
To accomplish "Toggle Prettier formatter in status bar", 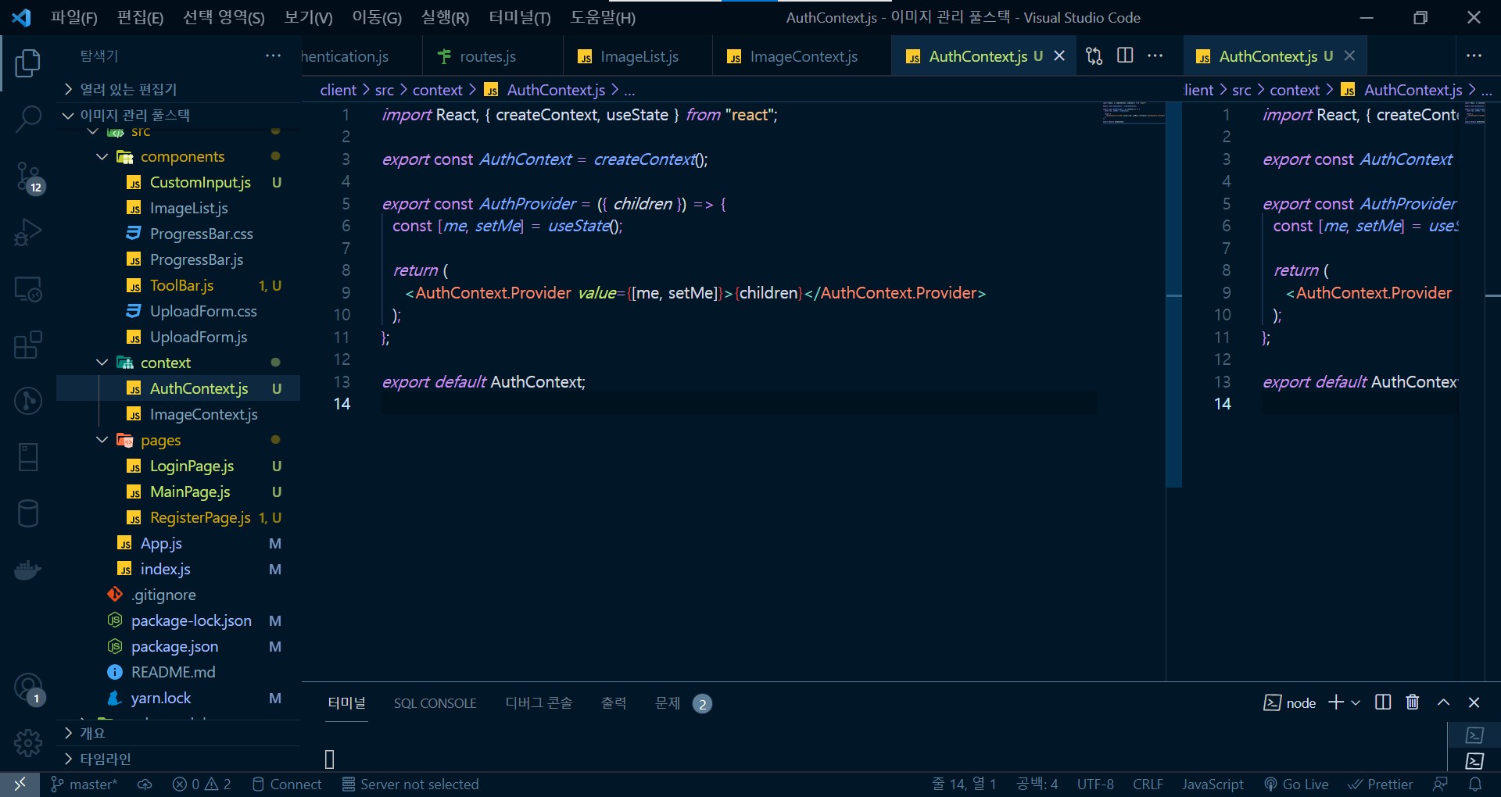I will click(x=1381, y=784).
